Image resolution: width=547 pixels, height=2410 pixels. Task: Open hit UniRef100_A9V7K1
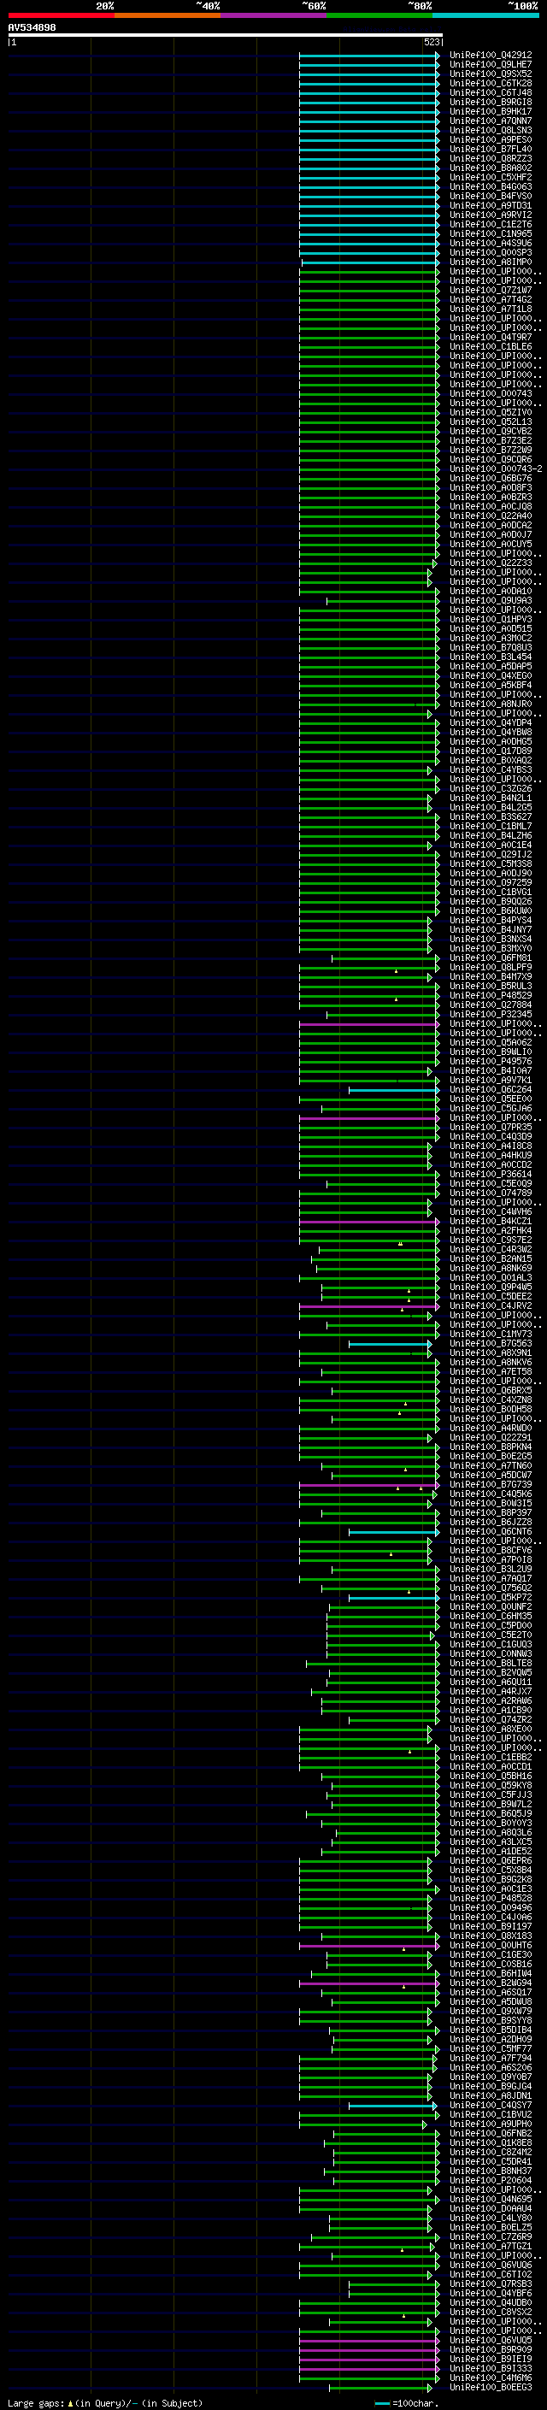tap(490, 1080)
